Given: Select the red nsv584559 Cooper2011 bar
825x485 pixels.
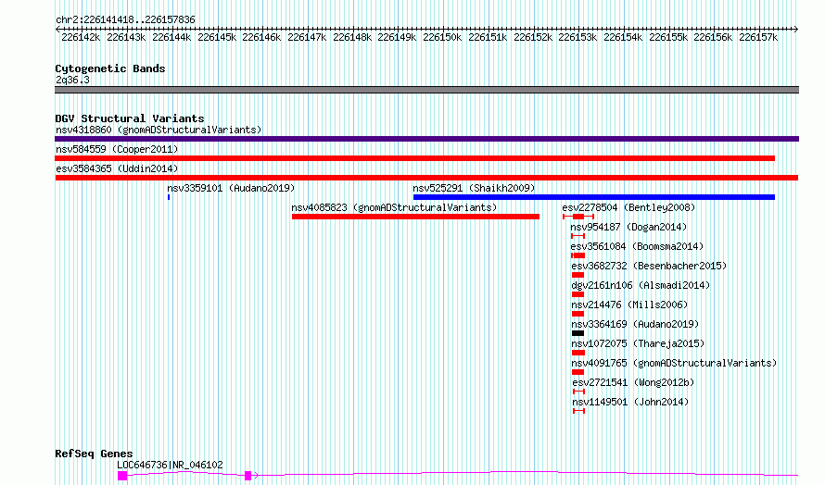Looking at the screenshot, I should (414, 158).
